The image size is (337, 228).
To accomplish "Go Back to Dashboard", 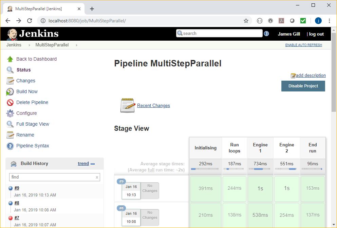I will (37, 59).
